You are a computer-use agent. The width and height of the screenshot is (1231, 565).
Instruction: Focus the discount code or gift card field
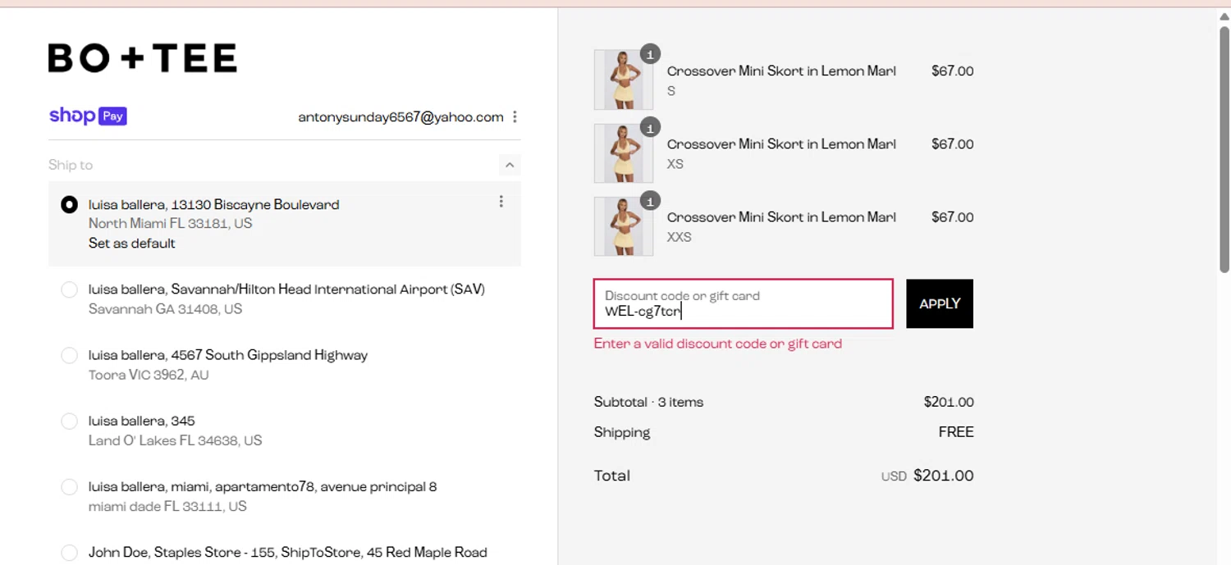[744, 303]
